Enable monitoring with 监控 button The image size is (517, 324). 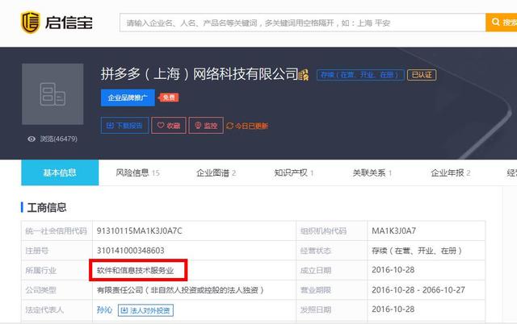(x=206, y=125)
